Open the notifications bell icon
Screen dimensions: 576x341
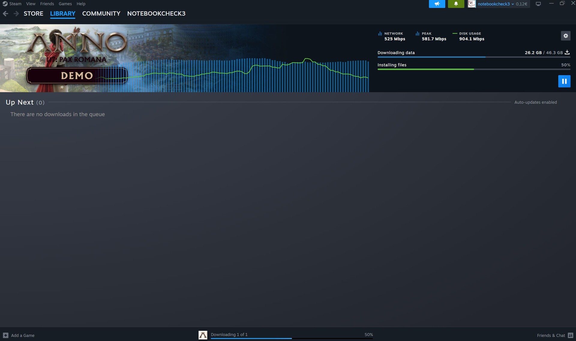tap(456, 4)
